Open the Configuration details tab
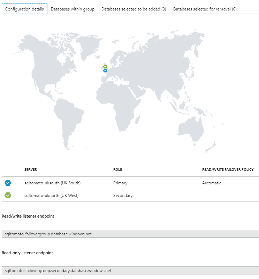Viewport: 259px width, 279px height. tap(24, 9)
